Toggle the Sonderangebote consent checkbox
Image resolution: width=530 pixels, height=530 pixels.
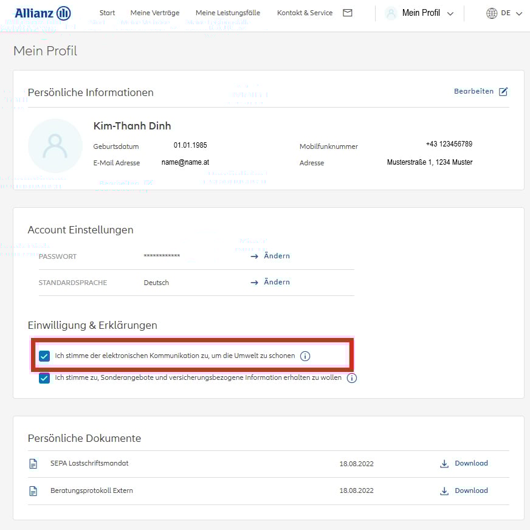coord(44,378)
